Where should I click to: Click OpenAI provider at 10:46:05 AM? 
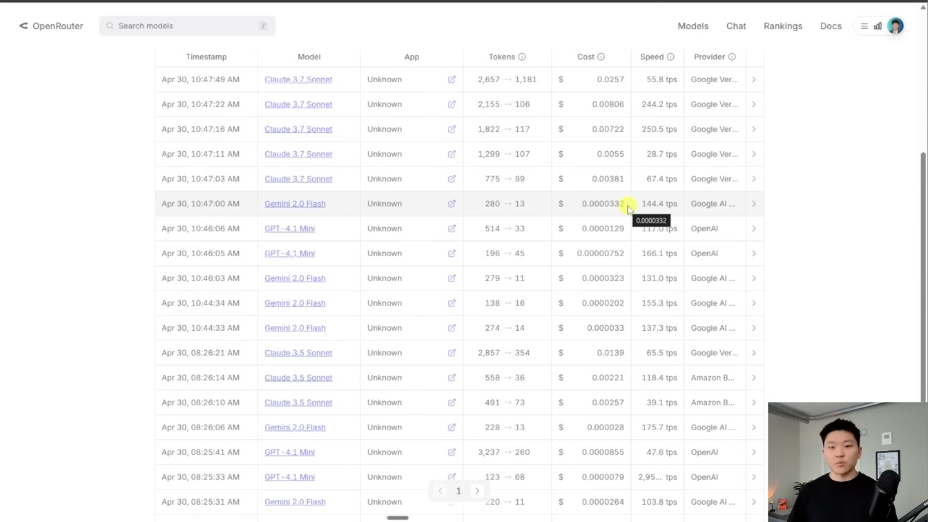click(704, 253)
